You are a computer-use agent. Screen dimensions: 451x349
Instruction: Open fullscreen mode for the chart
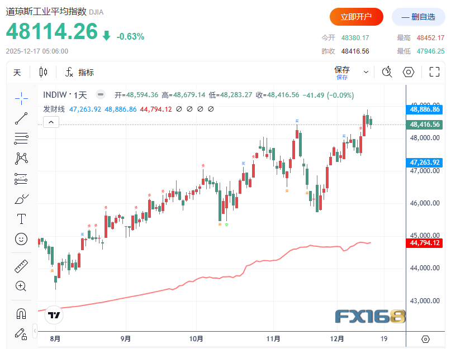coord(434,72)
